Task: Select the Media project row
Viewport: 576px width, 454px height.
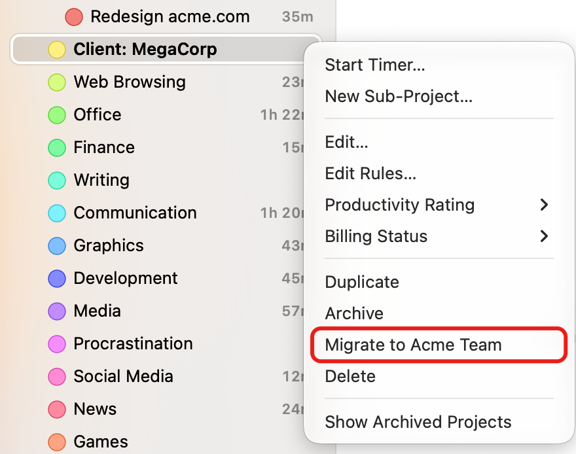Action: [158, 311]
